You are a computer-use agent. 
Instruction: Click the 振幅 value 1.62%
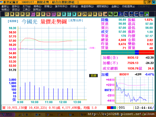(148, 20)
